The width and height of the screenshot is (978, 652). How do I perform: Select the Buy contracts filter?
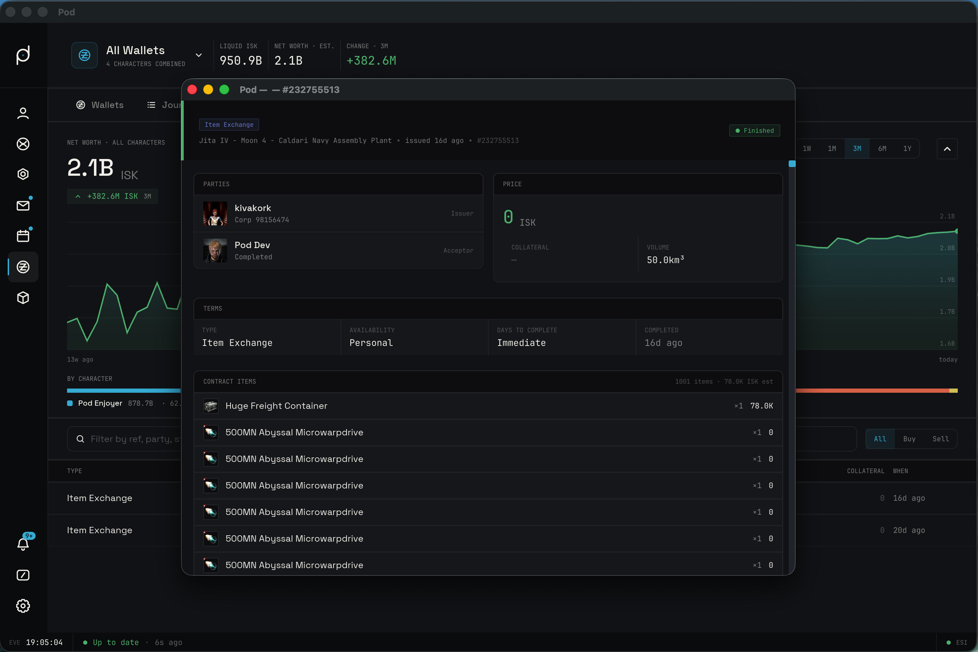coord(909,439)
